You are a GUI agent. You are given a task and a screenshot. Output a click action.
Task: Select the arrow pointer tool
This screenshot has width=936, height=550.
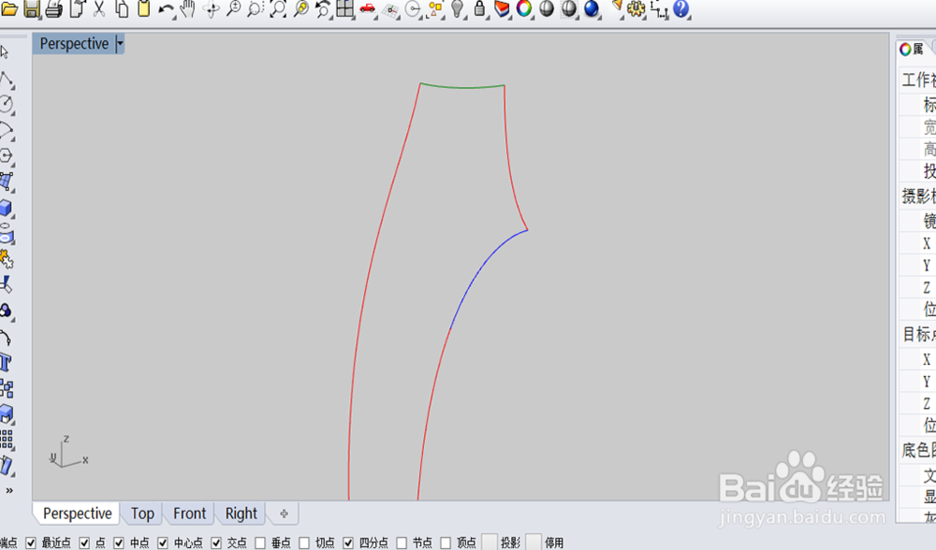point(5,52)
